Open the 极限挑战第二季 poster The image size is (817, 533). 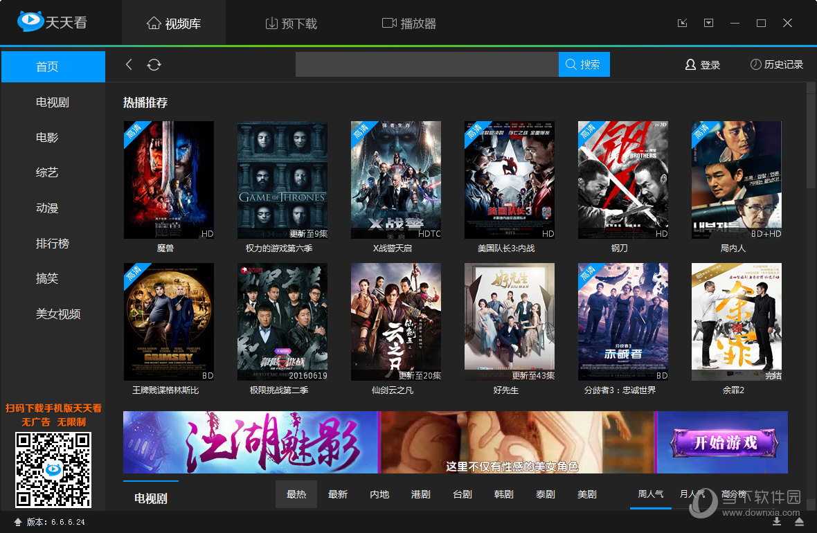point(282,322)
